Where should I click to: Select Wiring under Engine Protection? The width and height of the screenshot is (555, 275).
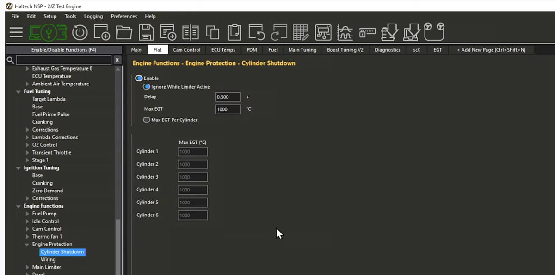[48, 260]
